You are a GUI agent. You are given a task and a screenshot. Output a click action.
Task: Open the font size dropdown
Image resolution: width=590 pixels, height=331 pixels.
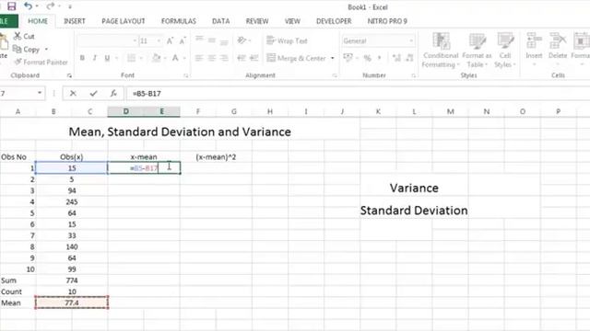[x=159, y=40]
